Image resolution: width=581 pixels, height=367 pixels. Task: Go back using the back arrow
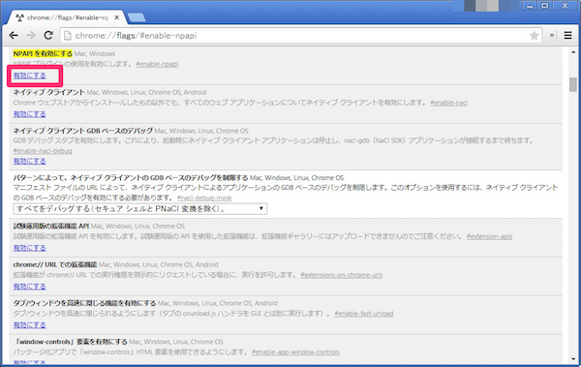coord(14,35)
